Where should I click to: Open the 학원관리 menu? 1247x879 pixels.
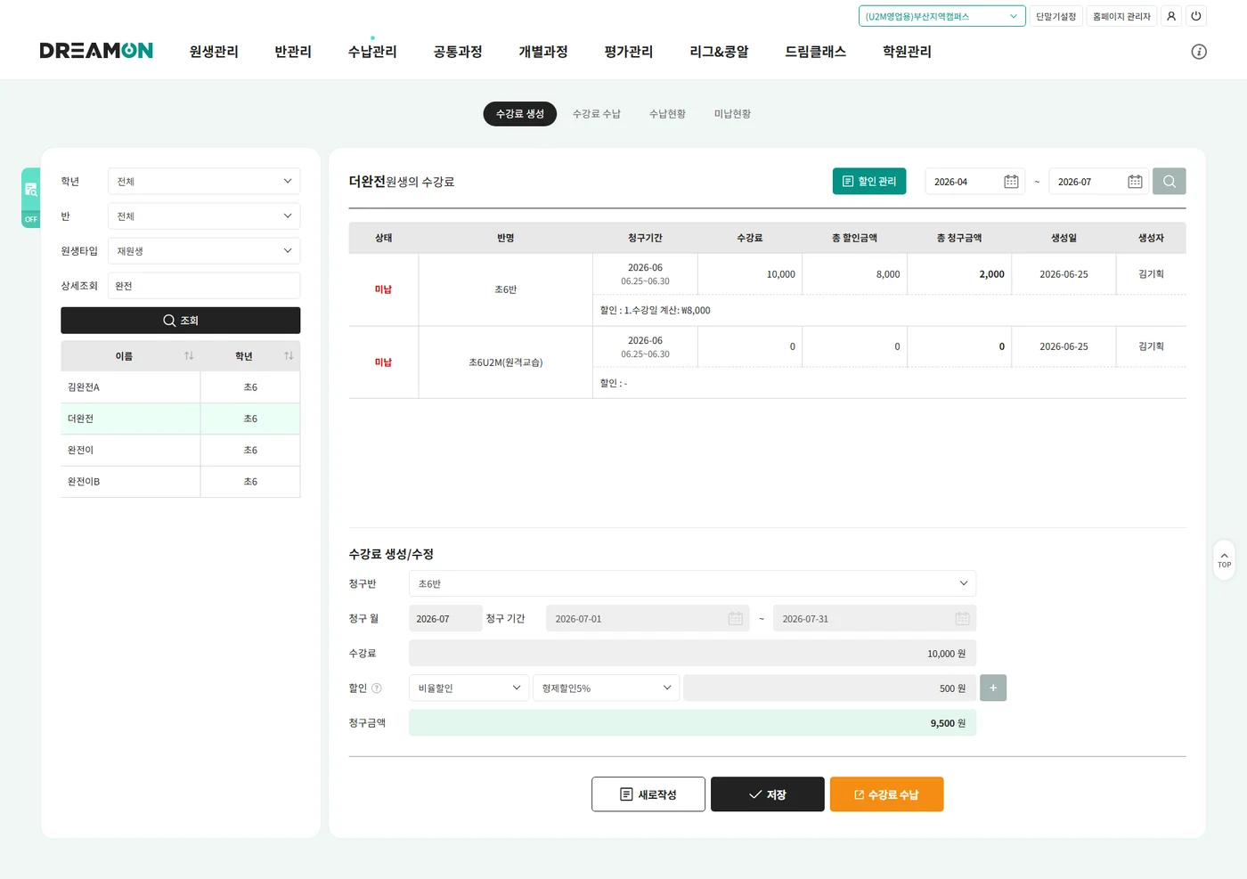coord(907,52)
